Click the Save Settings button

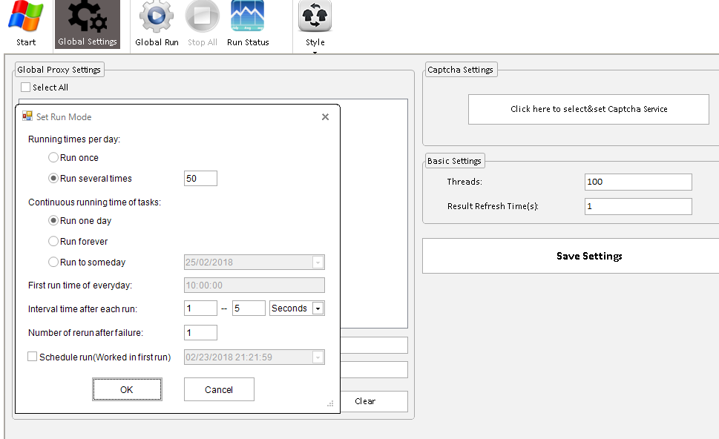tap(588, 256)
